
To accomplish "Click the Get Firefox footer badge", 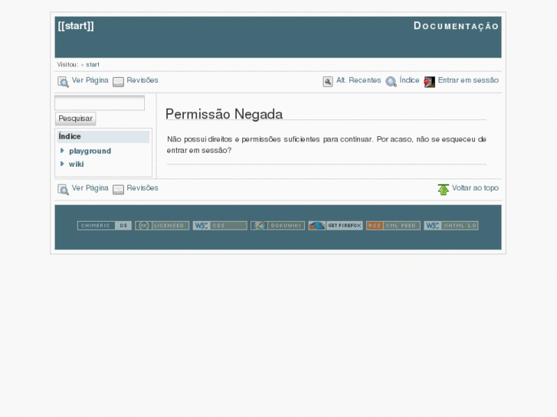I will pos(336,226).
